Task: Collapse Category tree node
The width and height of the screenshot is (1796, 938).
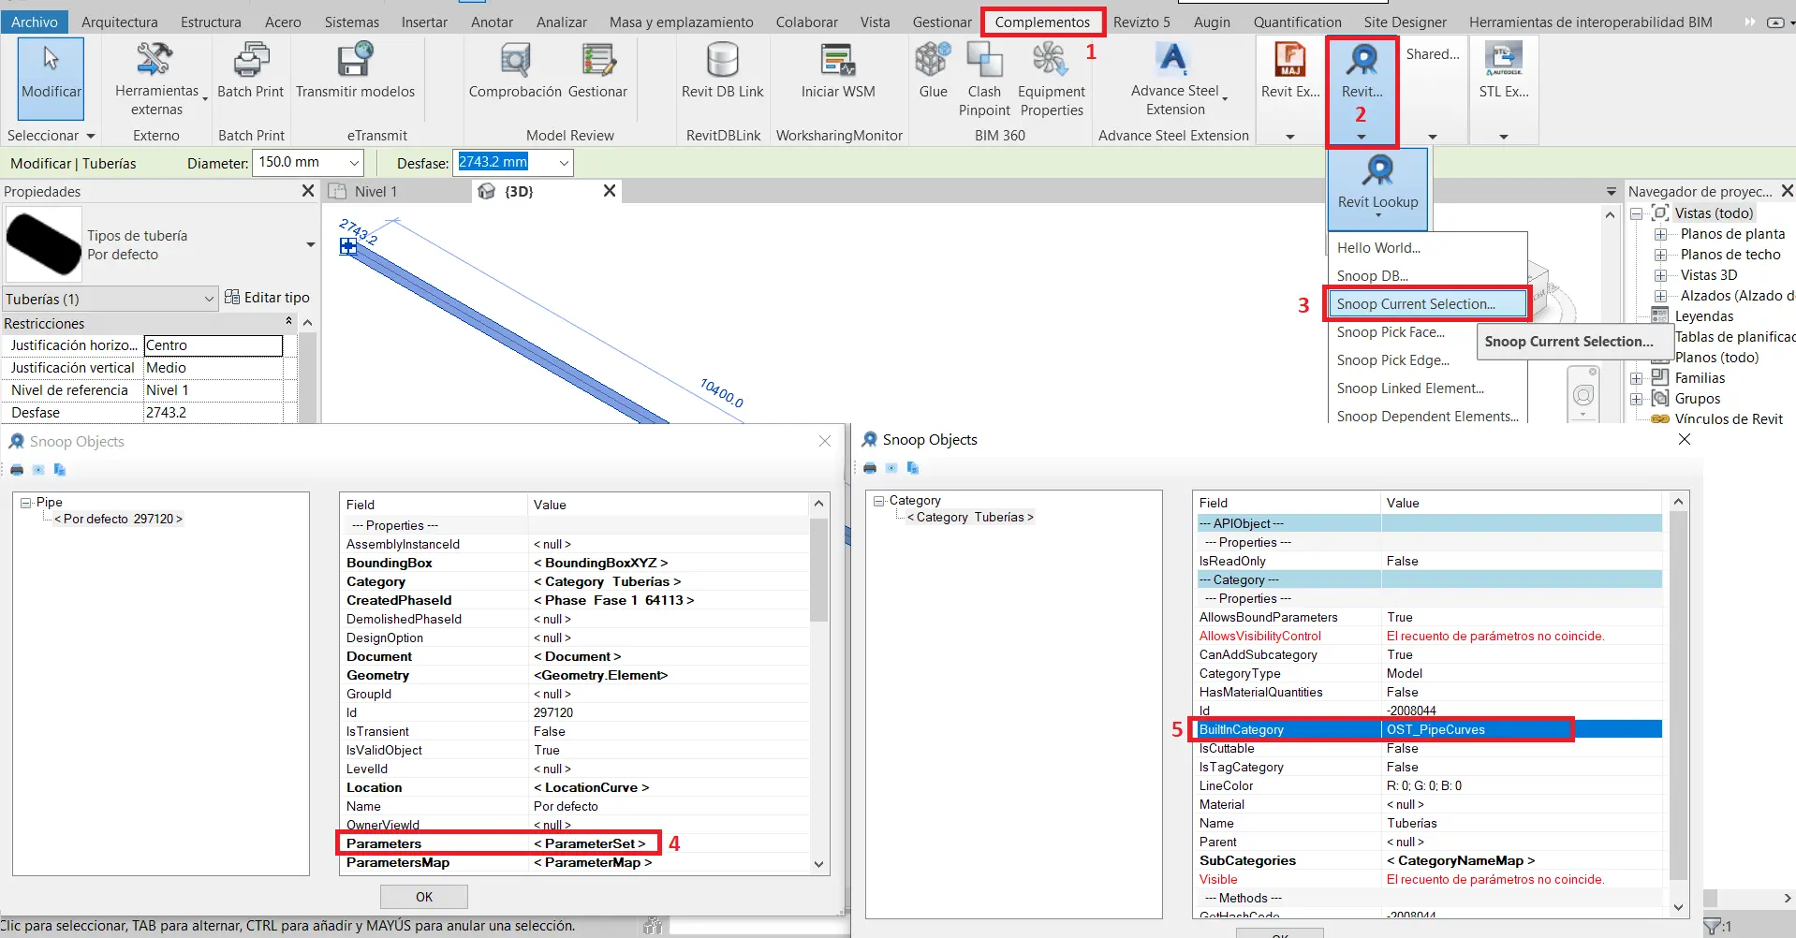Action: [x=879, y=501]
